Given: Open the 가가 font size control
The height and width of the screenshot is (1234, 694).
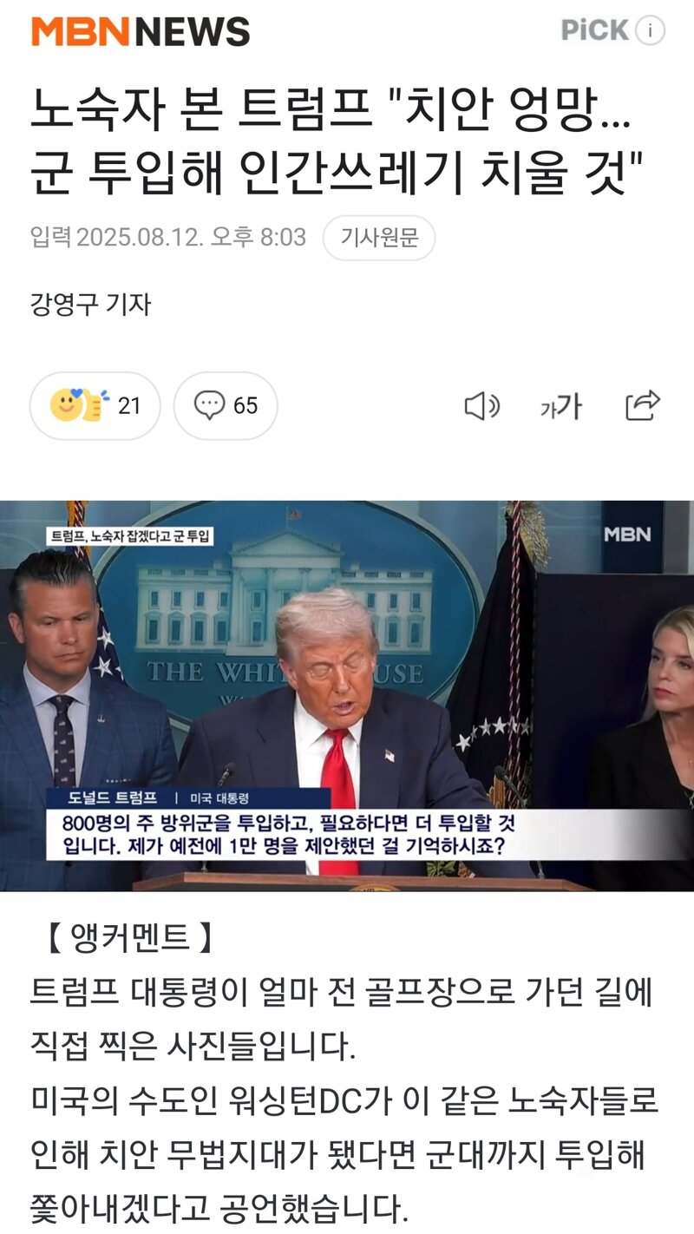Looking at the screenshot, I should (560, 406).
